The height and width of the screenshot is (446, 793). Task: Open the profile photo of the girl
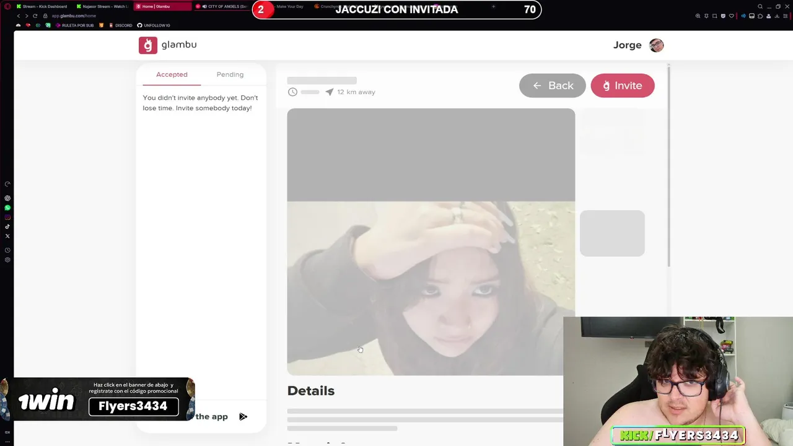(431, 242)
